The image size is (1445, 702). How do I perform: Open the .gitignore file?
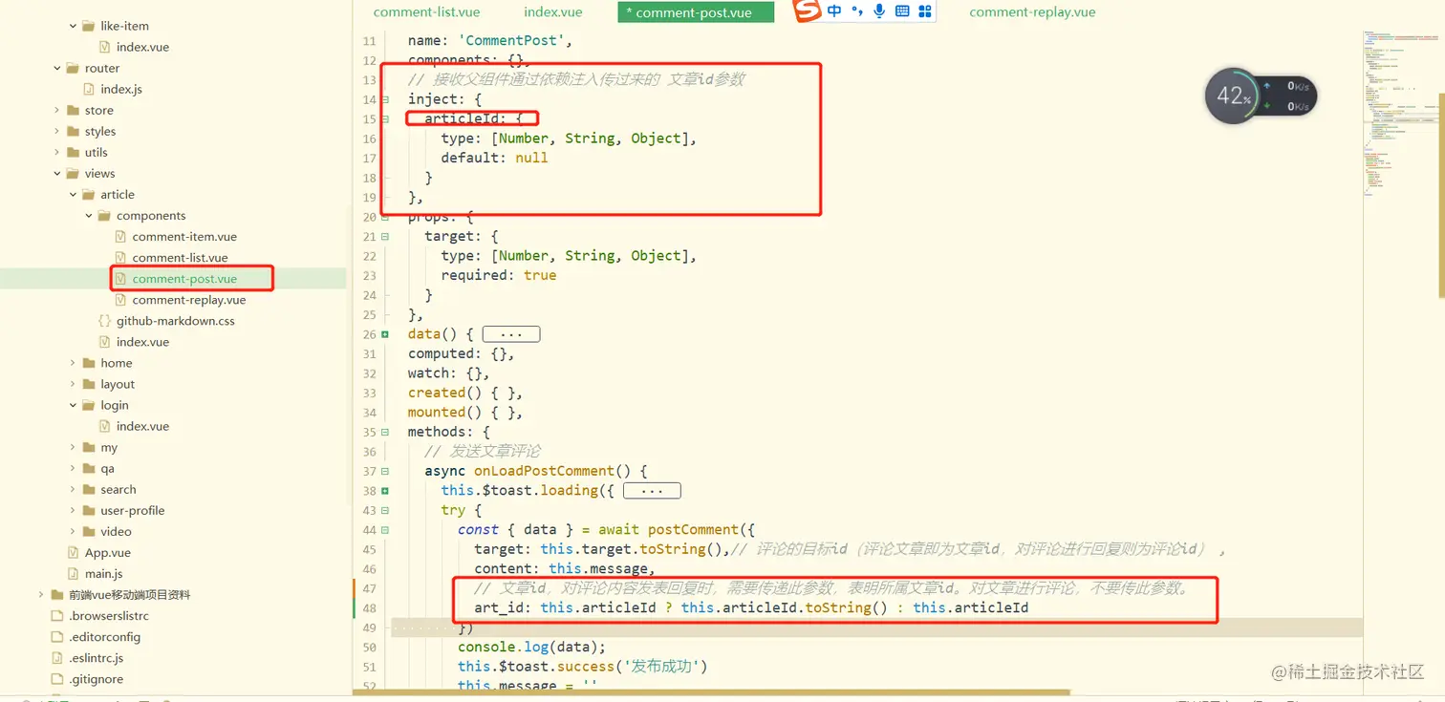[96, 679]
